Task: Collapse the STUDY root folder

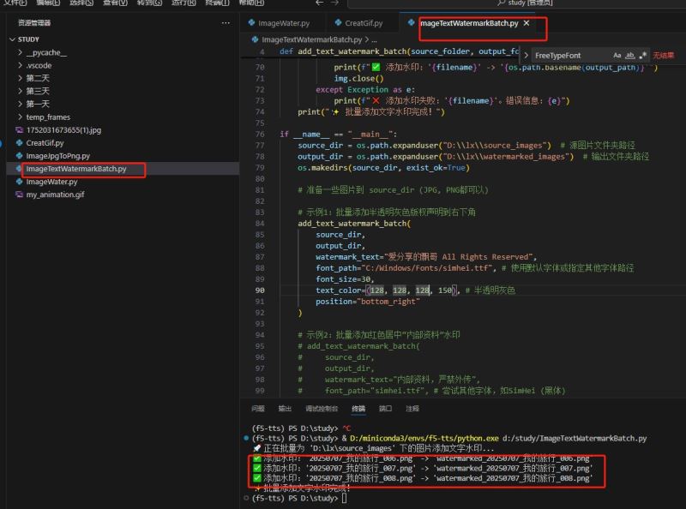Action: [x=12, y=39]
